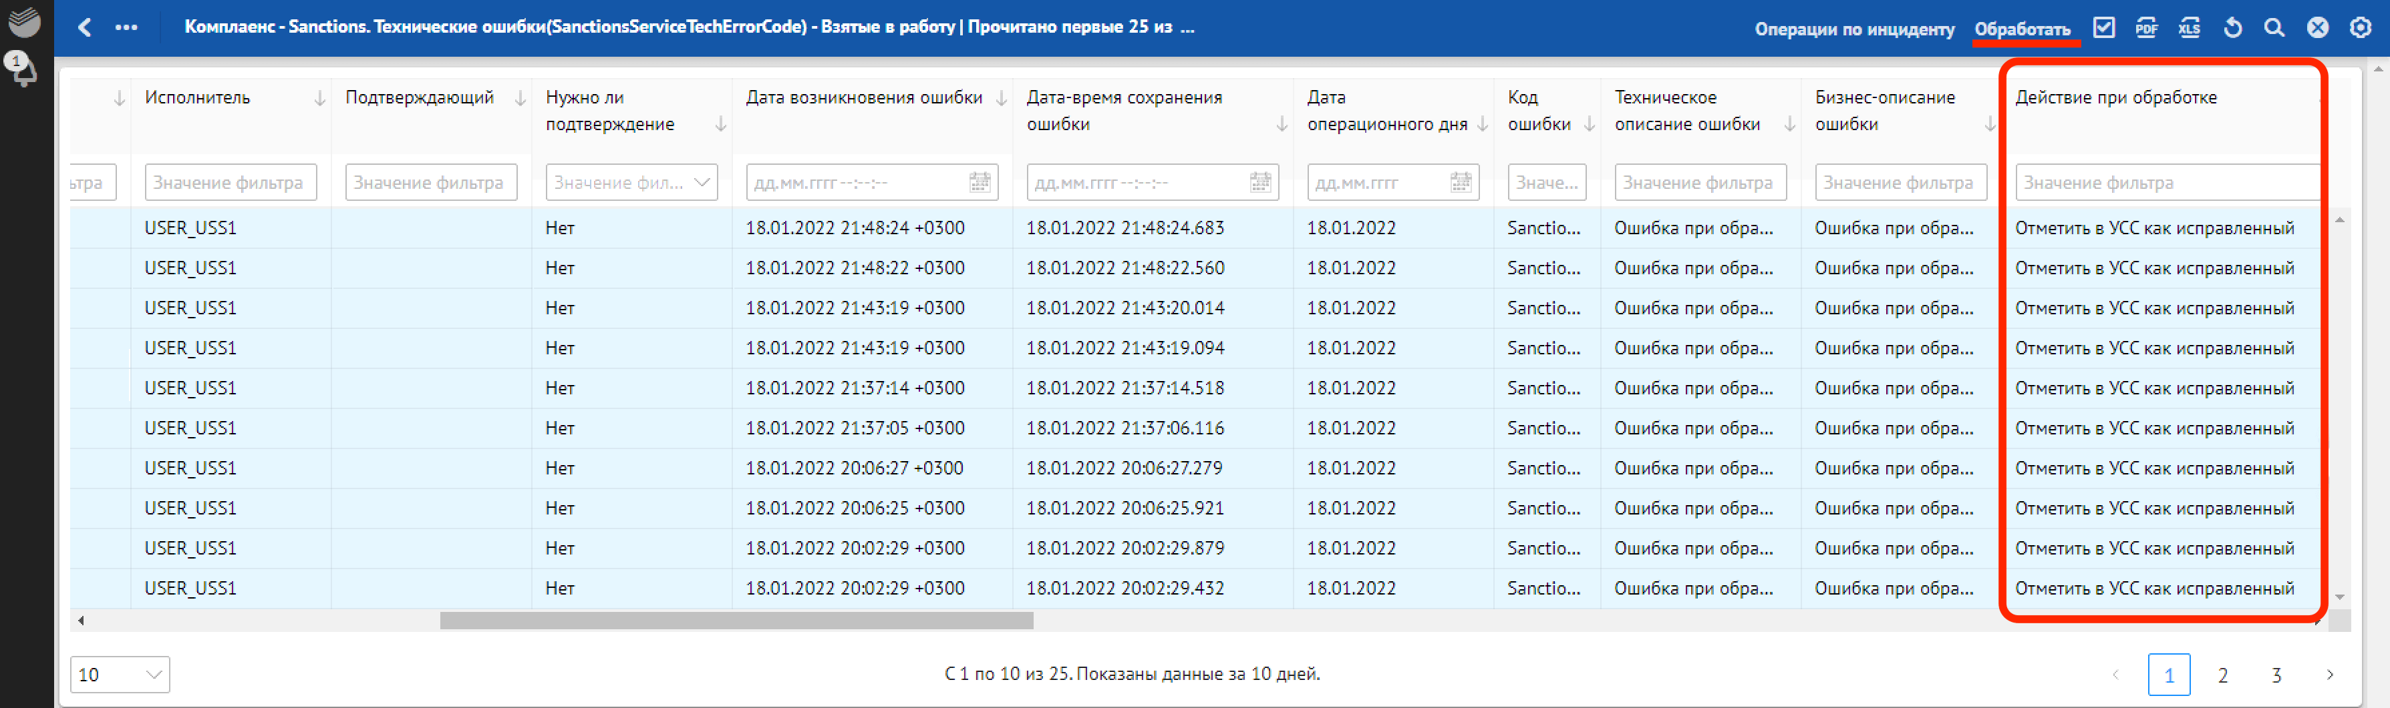Go to next page with right chevron
This screenshot has width=2390, height=708.
tap(2330, 675)
